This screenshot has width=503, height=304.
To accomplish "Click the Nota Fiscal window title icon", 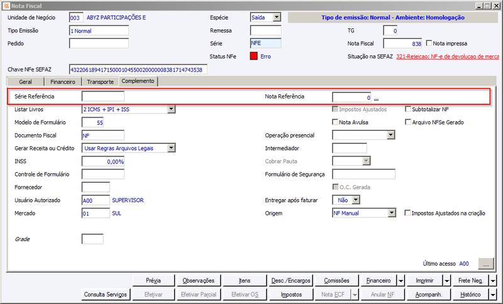I will click(x=6, y=6).
